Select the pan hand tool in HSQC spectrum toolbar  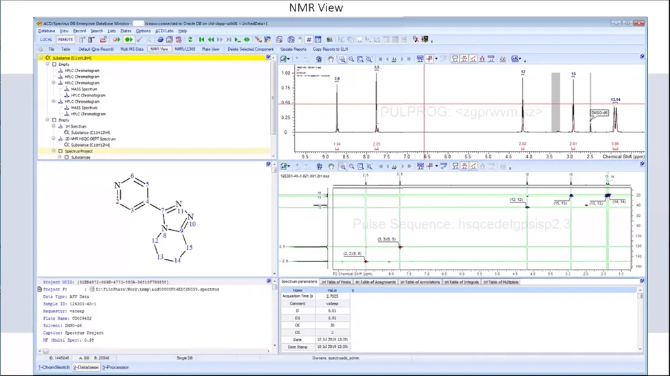pyautogui.click(x=331, y=167)
